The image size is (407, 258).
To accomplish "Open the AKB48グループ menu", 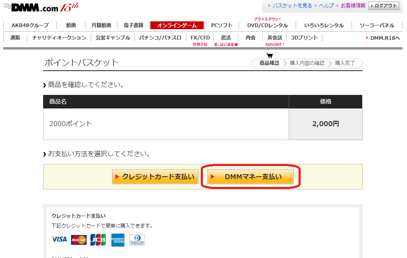I will [30, 25].
